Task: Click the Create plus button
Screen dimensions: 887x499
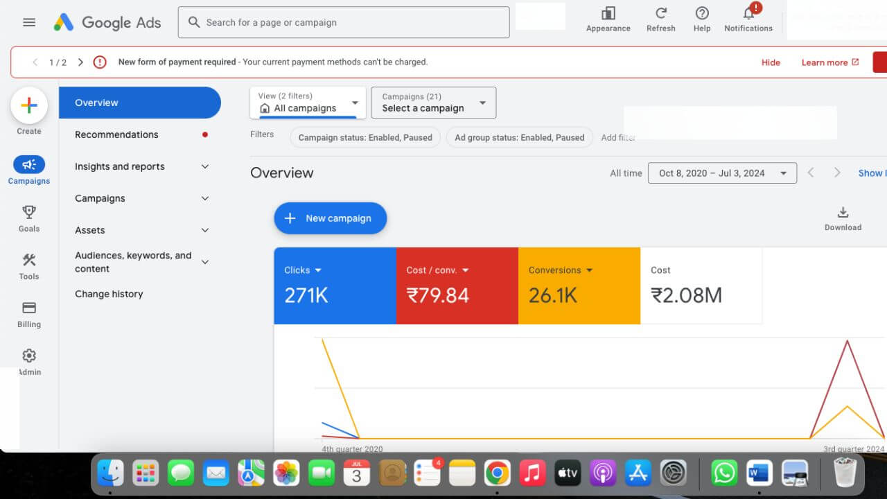Action: 29,105
